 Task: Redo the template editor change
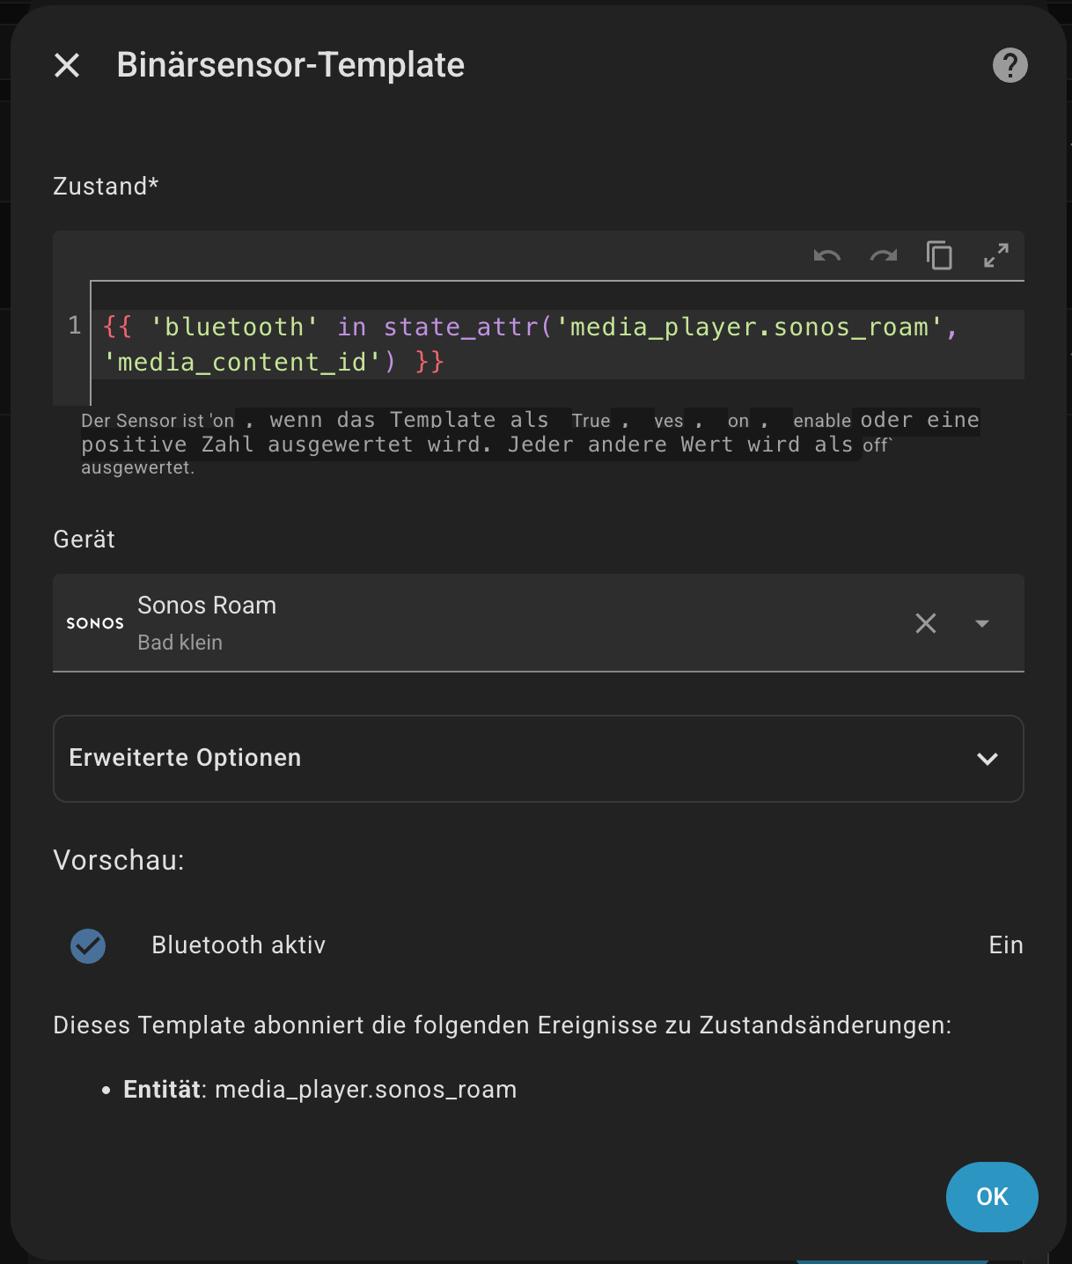[884, 256]
